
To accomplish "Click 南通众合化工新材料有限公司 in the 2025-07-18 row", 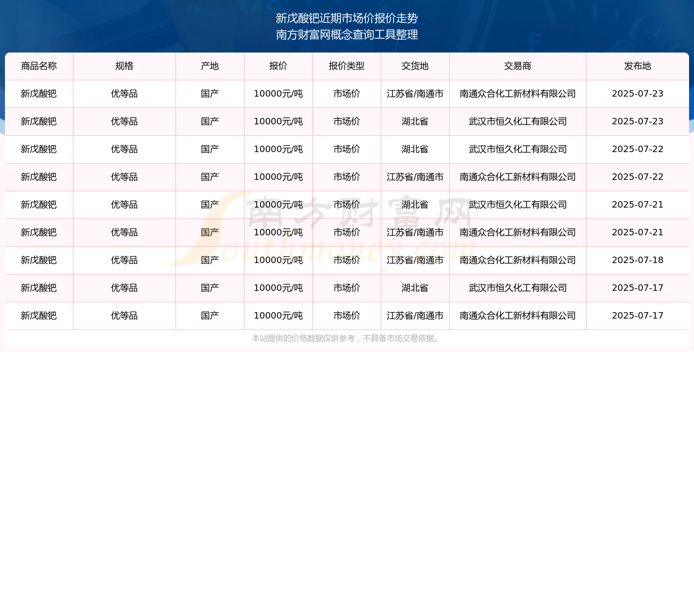I will pyautogui.click(x=518, y=260).
